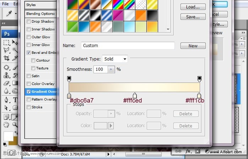Select the Zoom tool
248x159 pixels.
click(x=15, y=125)
